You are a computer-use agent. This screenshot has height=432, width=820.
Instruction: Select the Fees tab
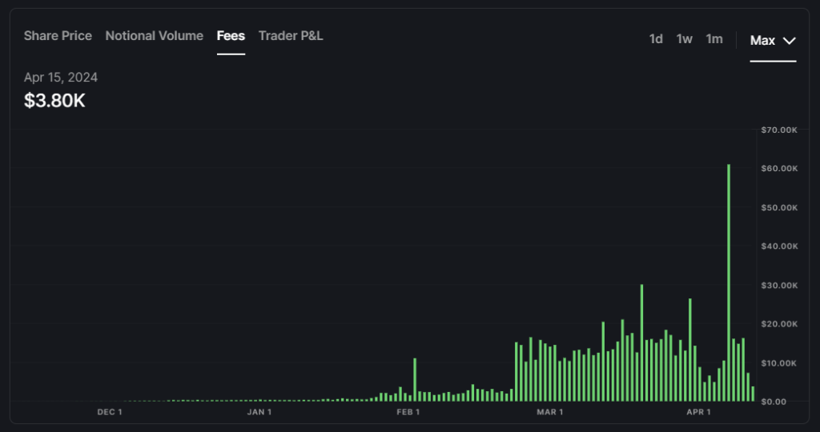tap(231, 36)
